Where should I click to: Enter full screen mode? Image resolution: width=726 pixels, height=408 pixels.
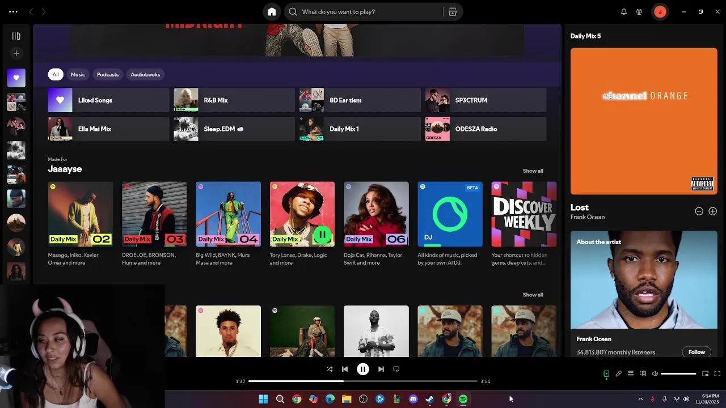(717, 374)
